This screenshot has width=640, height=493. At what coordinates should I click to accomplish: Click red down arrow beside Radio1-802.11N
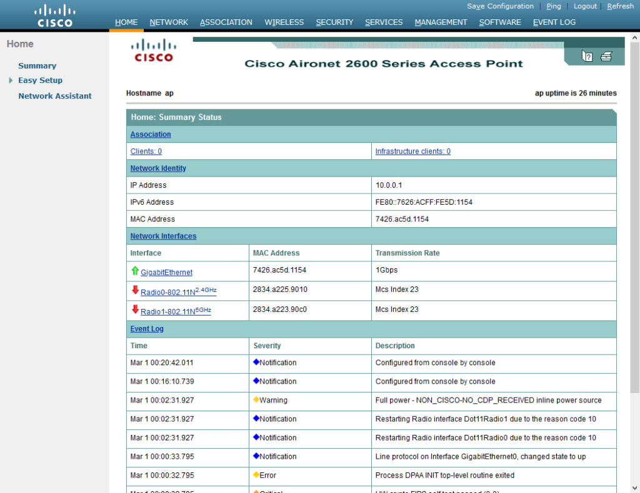pos(135,310)
